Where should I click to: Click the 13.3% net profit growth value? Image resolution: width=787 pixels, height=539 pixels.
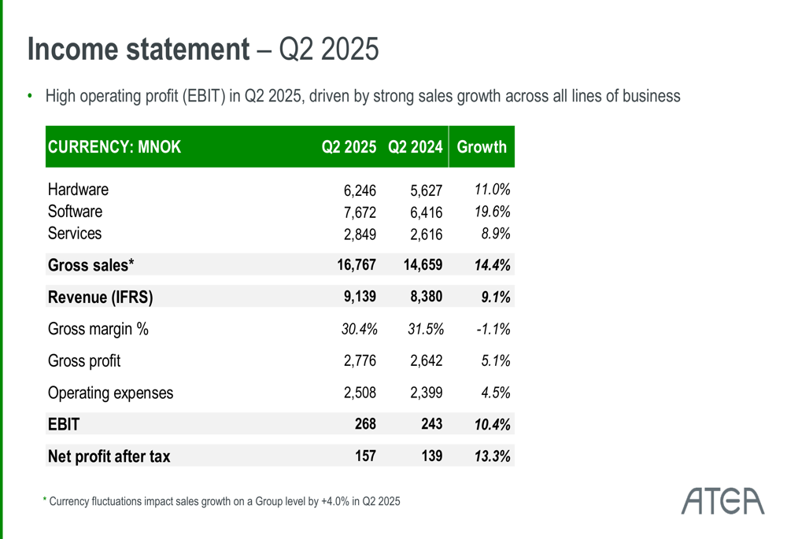(x=493, y=456)
